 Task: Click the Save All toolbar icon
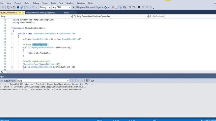pos(22,7)
